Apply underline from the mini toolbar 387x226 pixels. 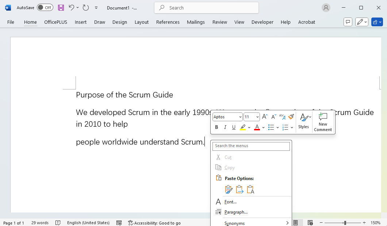click(x=234, y=127)
